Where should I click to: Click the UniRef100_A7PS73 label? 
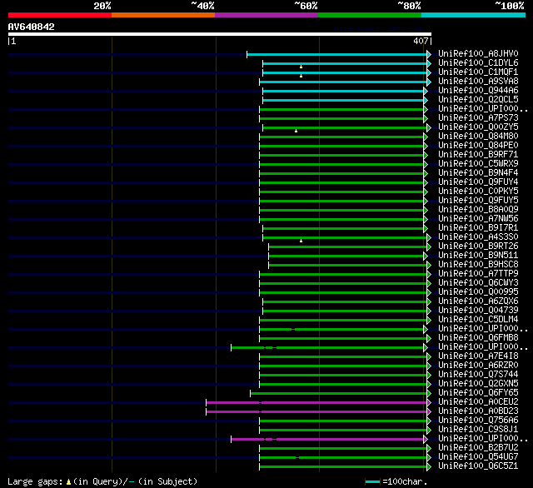[x=478, y=118]
